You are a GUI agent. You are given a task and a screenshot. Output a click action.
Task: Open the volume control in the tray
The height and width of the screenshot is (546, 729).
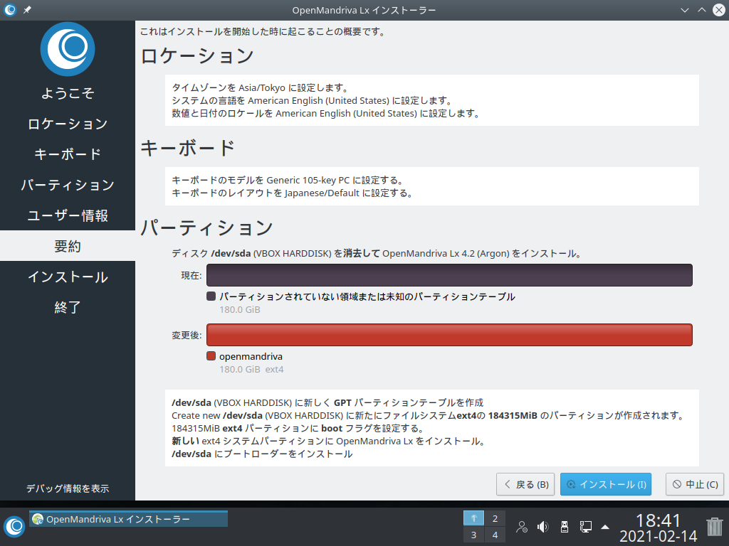pyautogui.click(x=542, y=527)
